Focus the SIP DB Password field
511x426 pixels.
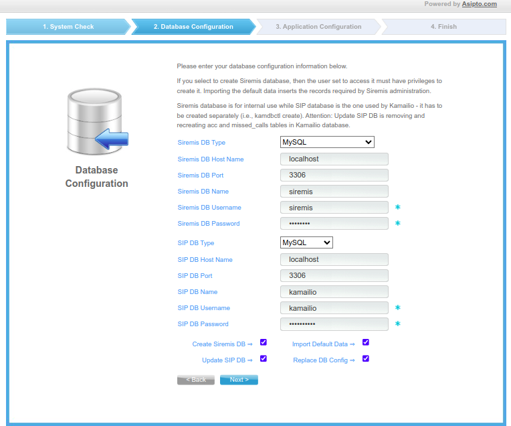click(x=334, y=324)
